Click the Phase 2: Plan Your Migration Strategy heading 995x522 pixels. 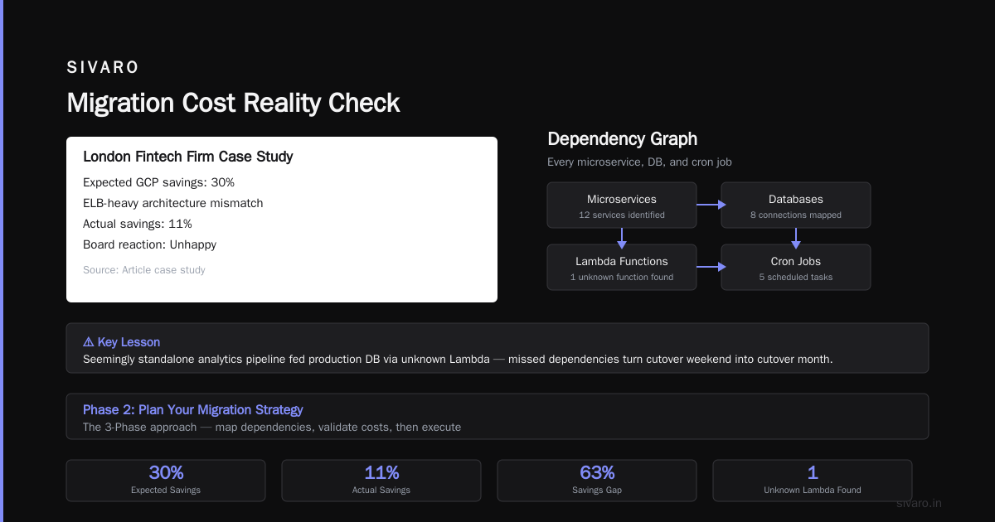click(193, 409)
